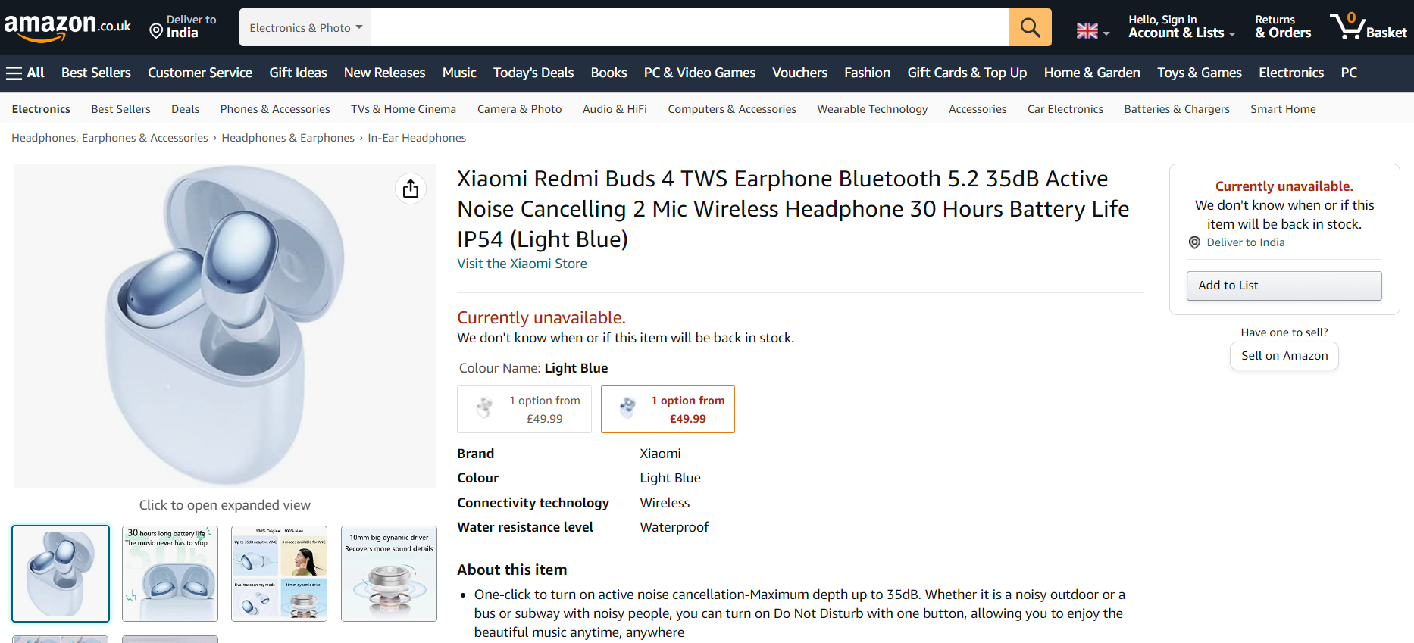Open the 10mm big dynamic driver thumbnail
This screenshot has width=1414, height=643.
(x=389, y=573)
